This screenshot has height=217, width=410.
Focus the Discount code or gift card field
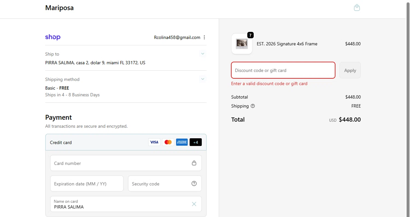click(283, 70)
